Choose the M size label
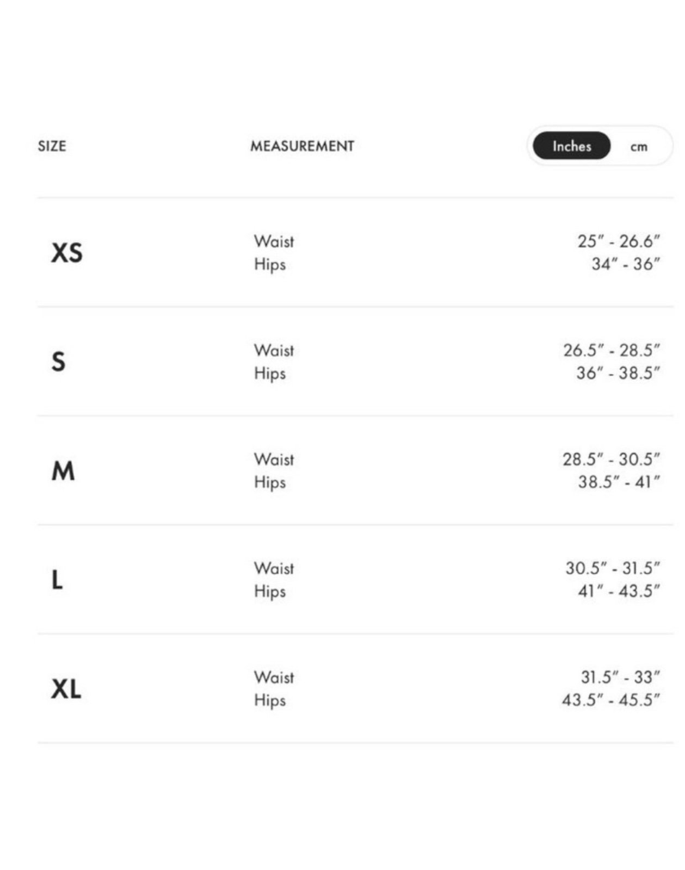Image resolution: width=685 pixels, height=870 pixels. pos(63,471)
